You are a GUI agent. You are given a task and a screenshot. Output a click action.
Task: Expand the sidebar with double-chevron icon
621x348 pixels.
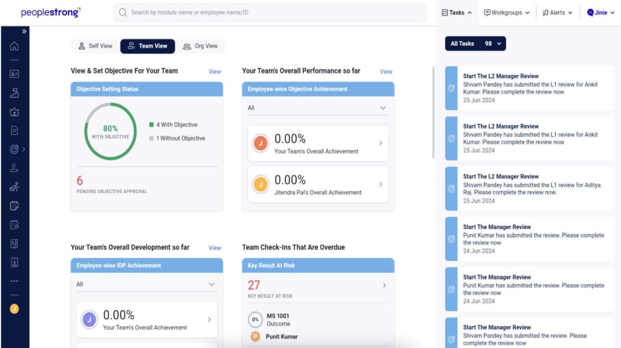pyautogui.click(x=24, y=31)
